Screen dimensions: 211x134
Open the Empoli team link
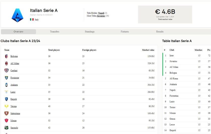[x=14, y=99]
